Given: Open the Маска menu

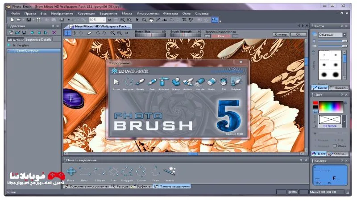Looking at the screenshot, I should 127,13.
